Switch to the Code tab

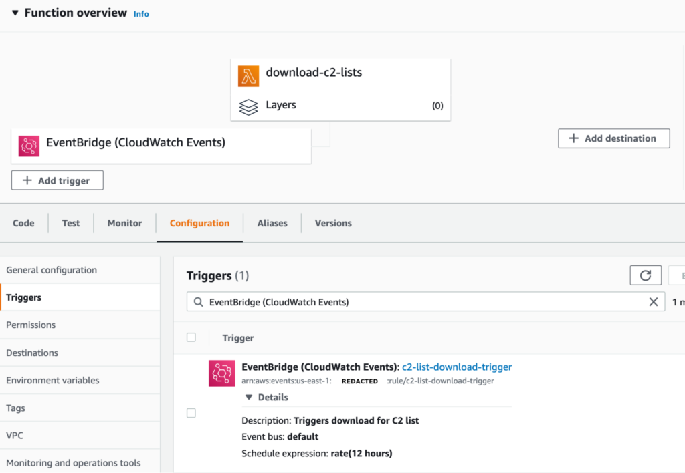point(23,223)
